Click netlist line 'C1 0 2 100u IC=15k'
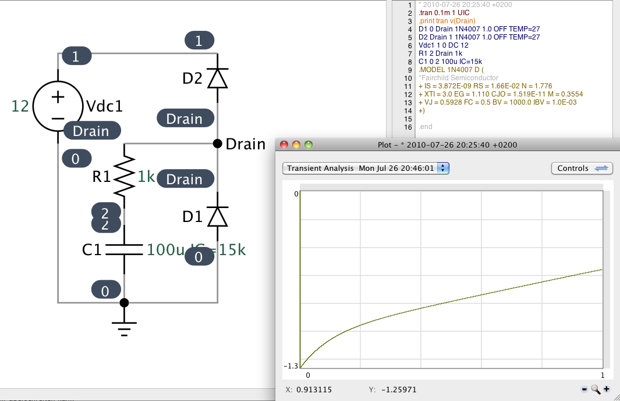This screenshot has height=401, width=620. pos(450,62)
